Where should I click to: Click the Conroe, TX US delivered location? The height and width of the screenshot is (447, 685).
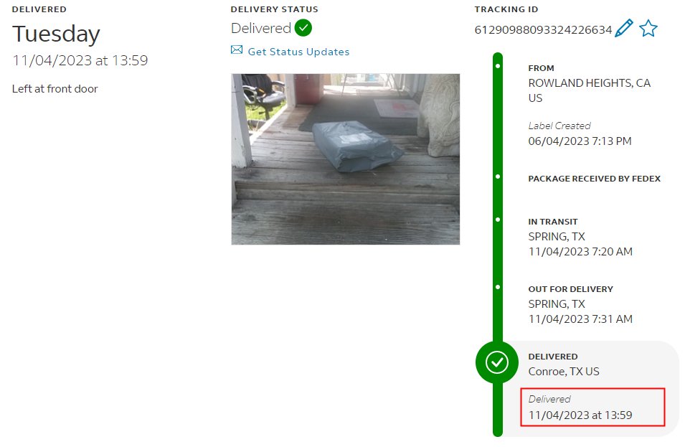(564, 372)
